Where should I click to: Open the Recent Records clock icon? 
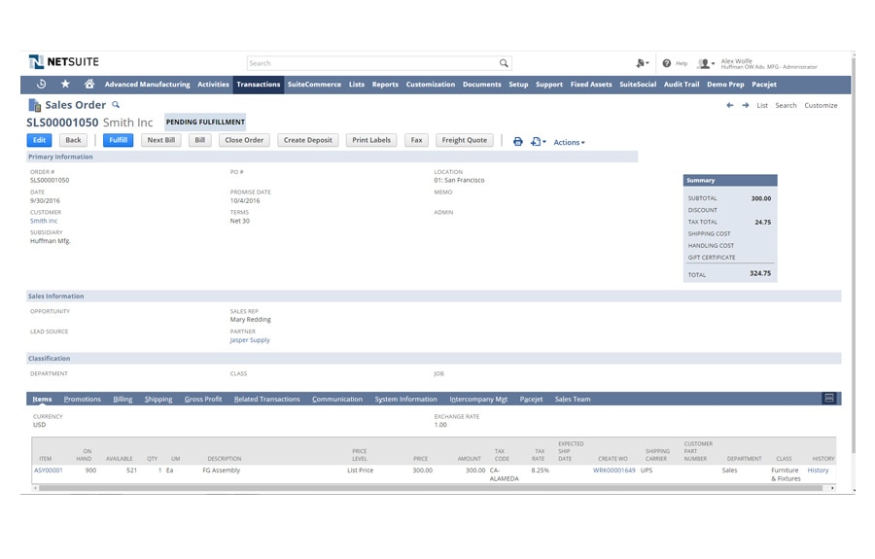tap(41, 85)
